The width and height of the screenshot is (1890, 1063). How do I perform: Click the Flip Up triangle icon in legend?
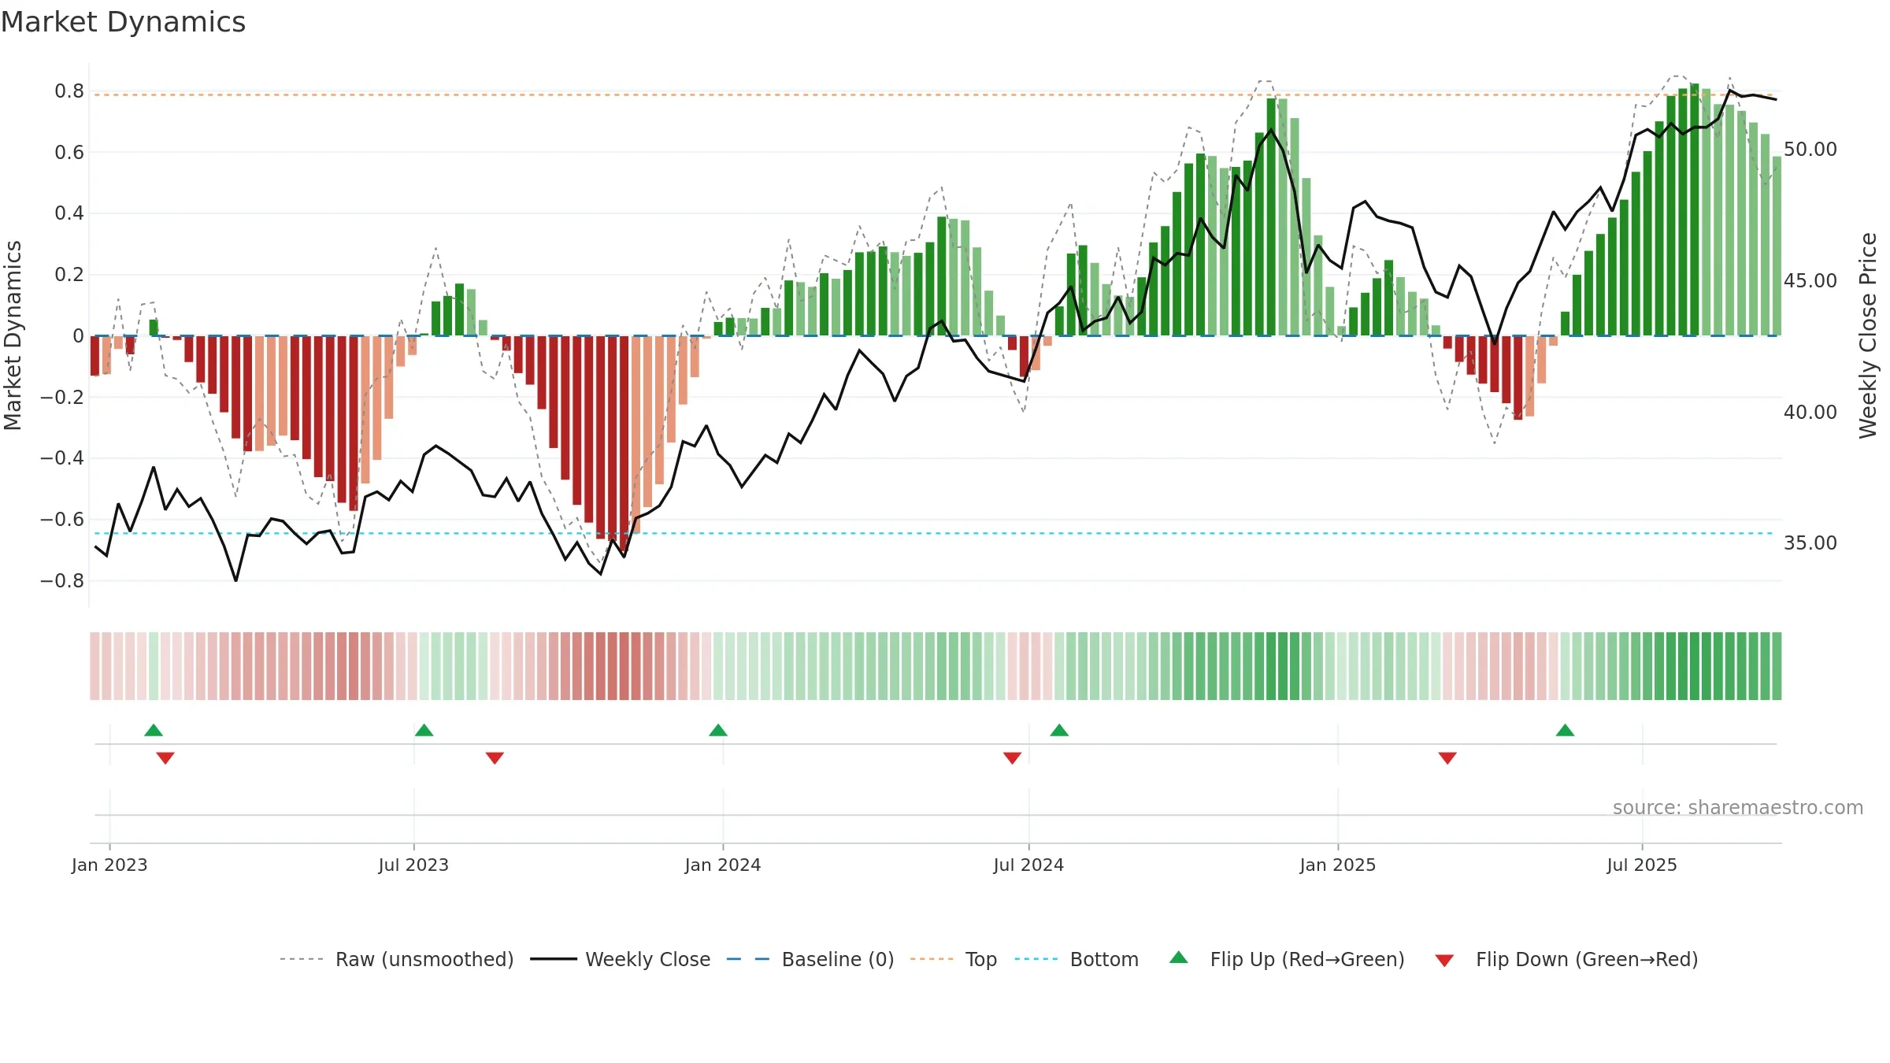[1178, 957]
